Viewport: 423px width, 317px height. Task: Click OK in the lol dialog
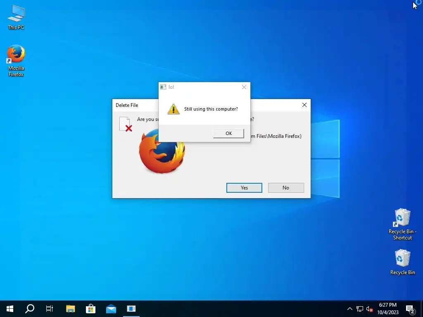[x=228, y=133]
